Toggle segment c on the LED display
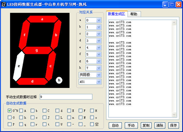This screenshot has height=132, width=183. click(51, 66)
